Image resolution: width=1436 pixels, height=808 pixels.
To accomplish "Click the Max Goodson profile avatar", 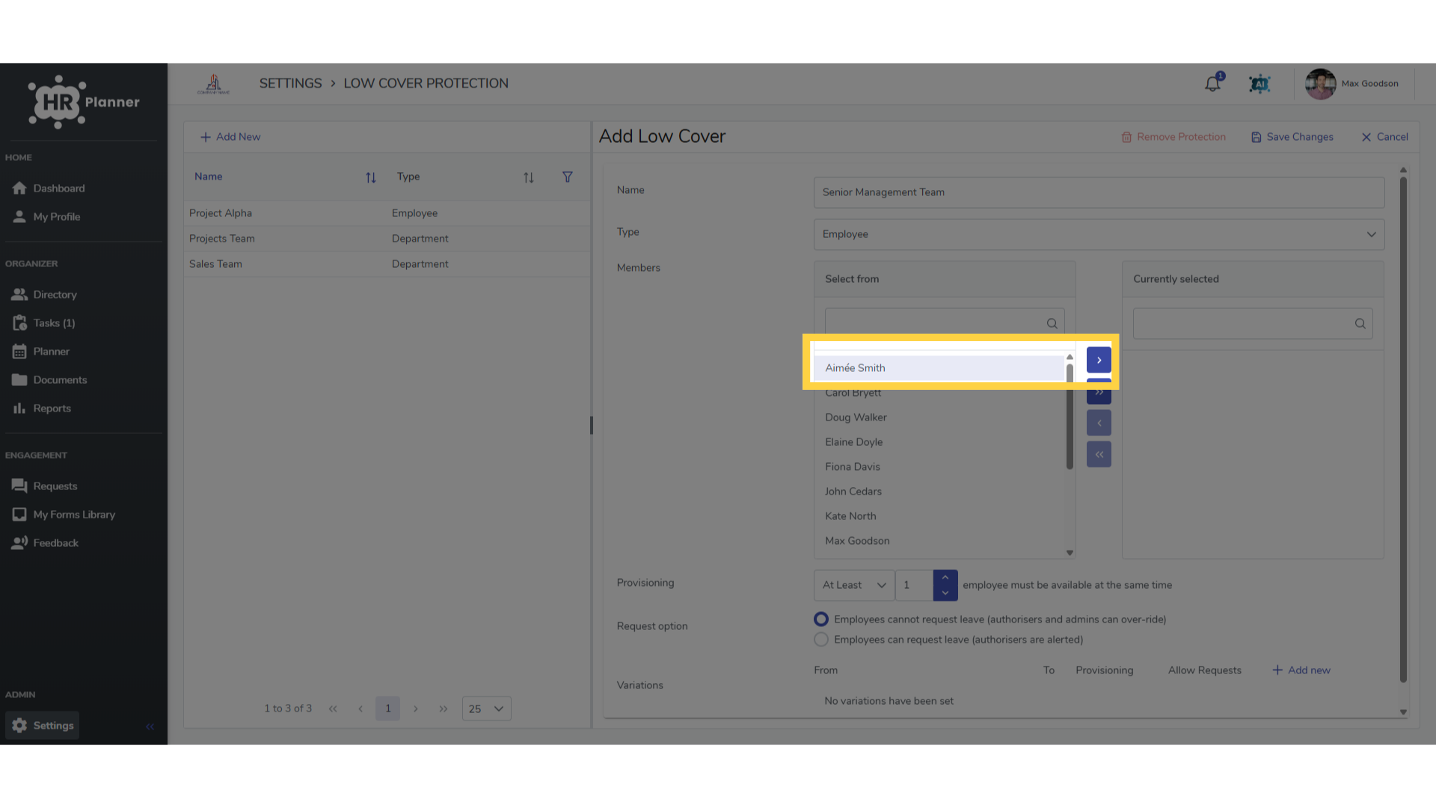I will pyautogui.click(x=1320, y=84).
